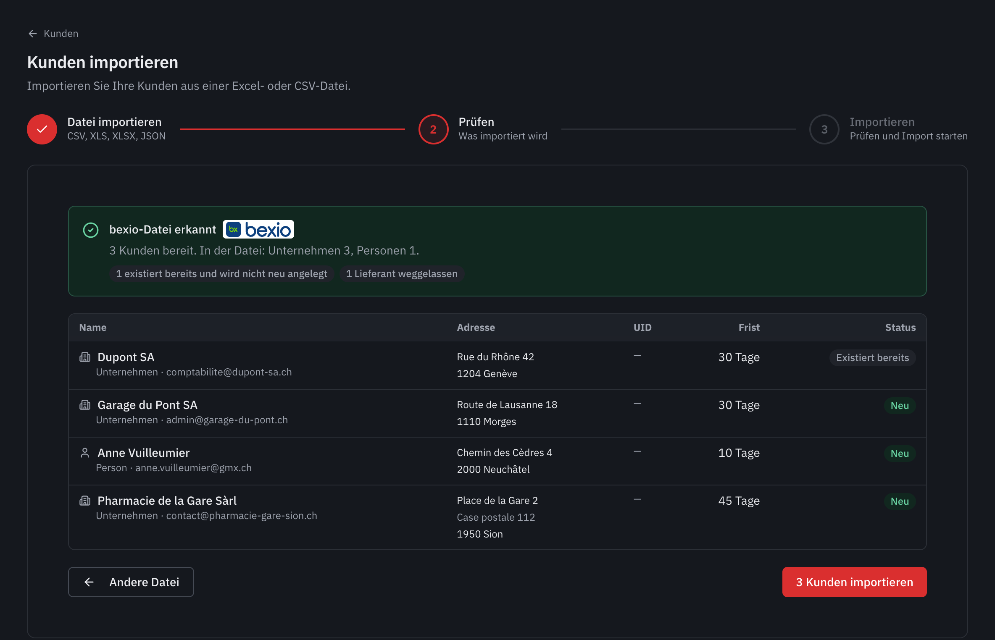Go to the Datei importieren step
Viewport: 995px width, 640px height.
[114, 122]
